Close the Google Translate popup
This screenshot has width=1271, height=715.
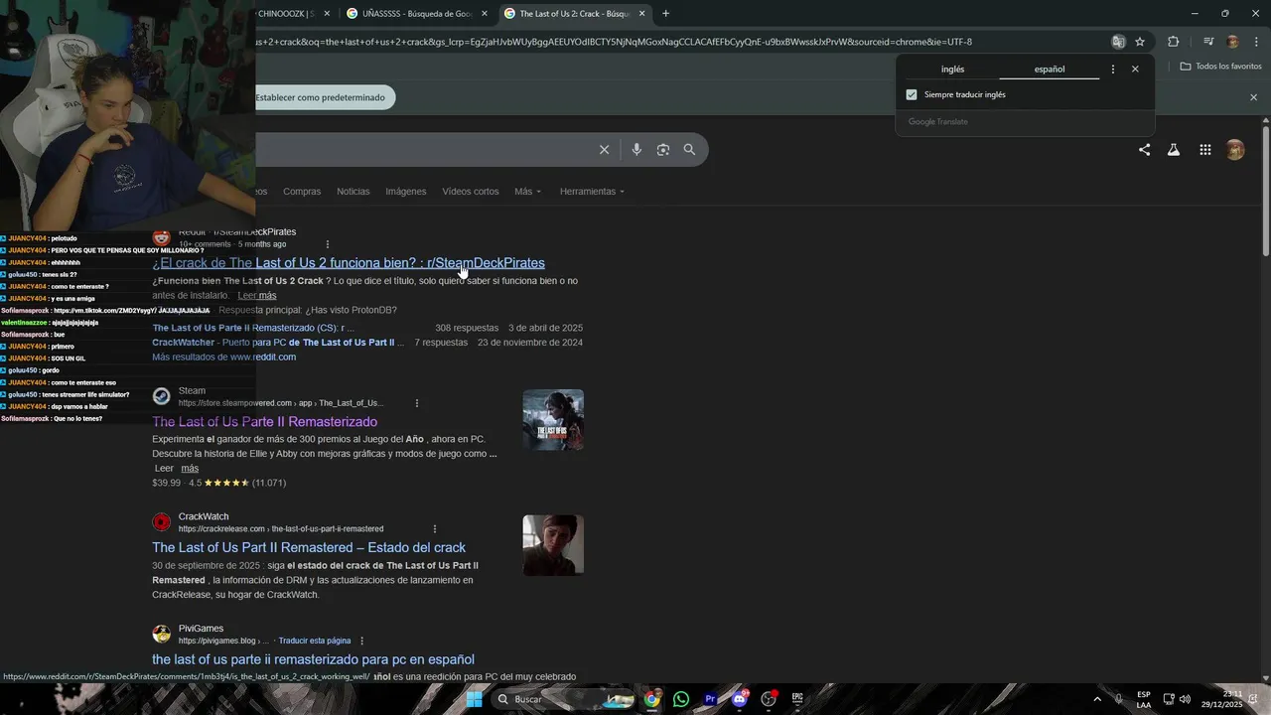pos(1135,70)
